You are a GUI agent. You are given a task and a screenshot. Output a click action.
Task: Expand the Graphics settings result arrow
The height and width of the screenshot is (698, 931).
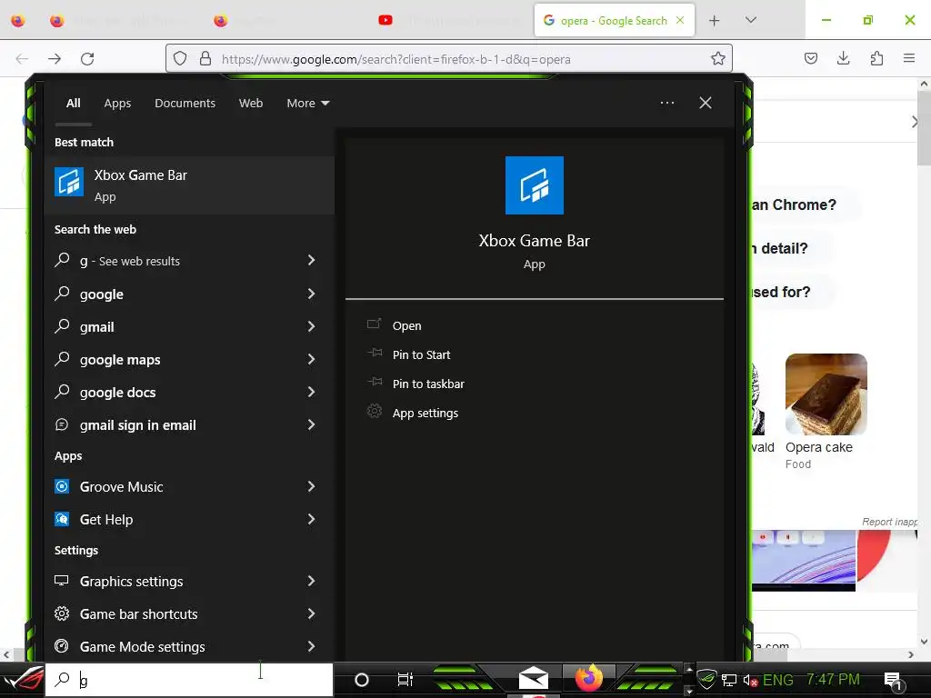pos(311,581)
